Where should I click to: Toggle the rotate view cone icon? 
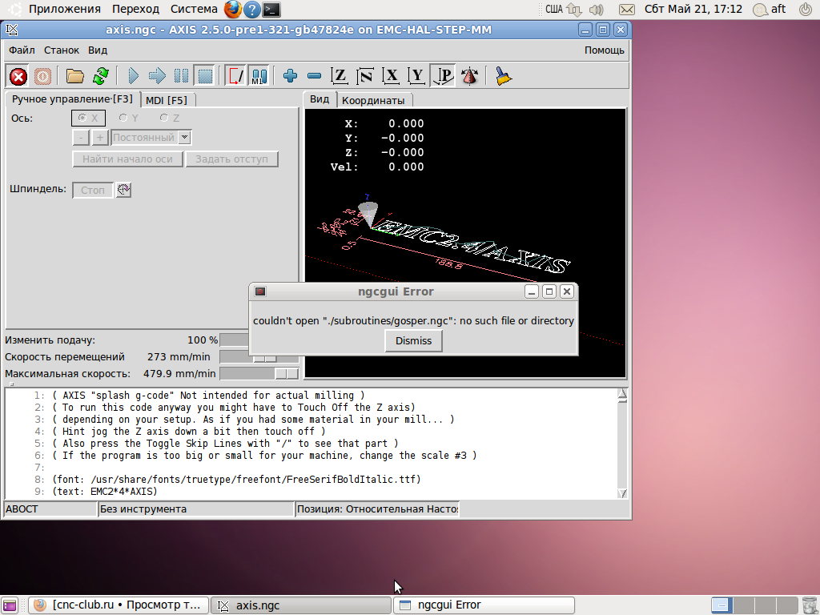pyautogui.click(x=469, y=76)
